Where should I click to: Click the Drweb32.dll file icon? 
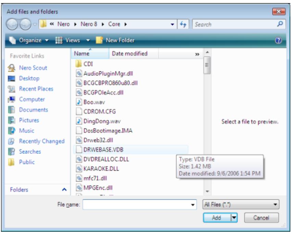(79, 140)
